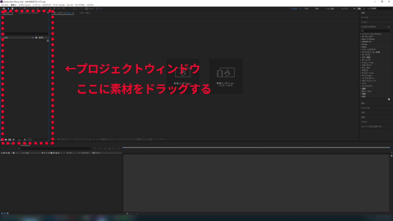Click the new folder icon in project panel
This screenshot has width=393, height=221.
(x=6, y=140)
